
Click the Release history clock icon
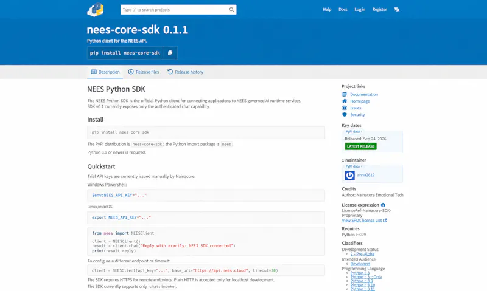click(170, 72)
